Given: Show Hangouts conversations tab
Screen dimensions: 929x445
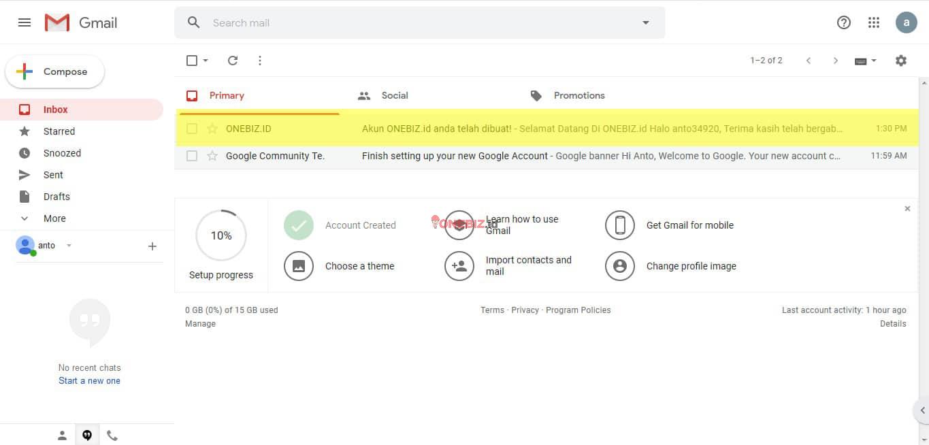Looking at the screenshot, I should coord(87,435).
